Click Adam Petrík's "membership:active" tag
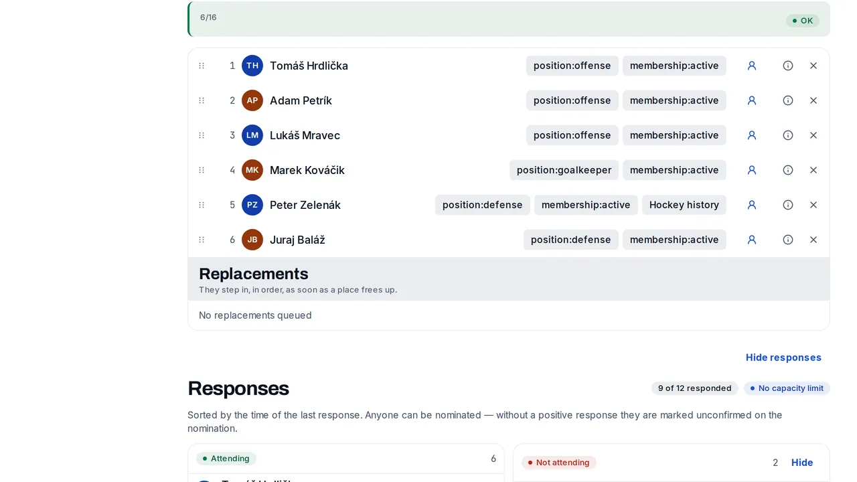The height and width of the screenshot is (482, 857). (674, 100)
